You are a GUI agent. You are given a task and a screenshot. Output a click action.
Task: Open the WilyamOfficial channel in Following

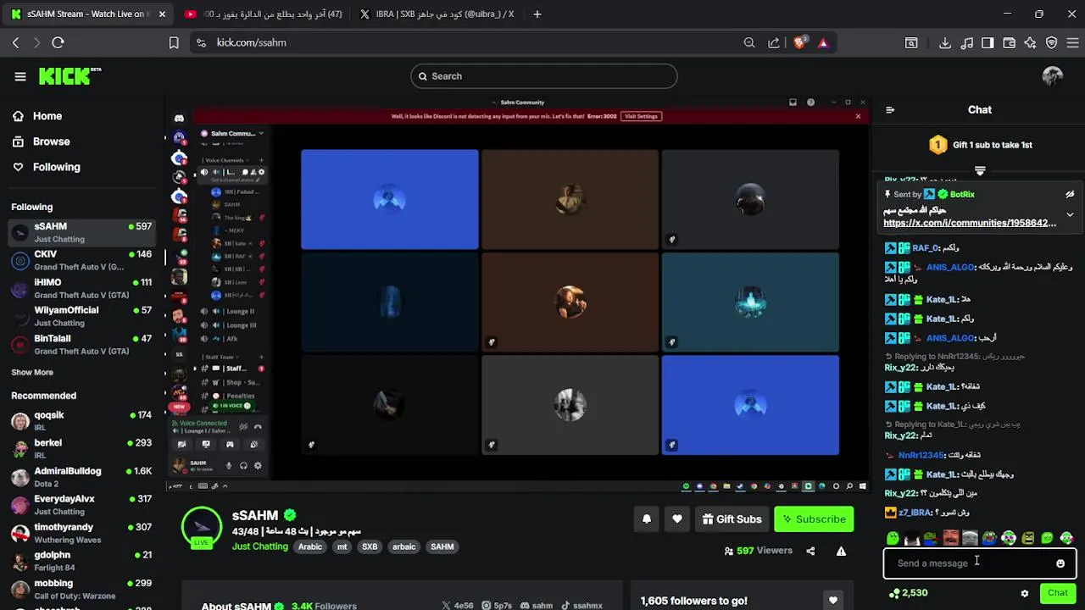point(82,316)
